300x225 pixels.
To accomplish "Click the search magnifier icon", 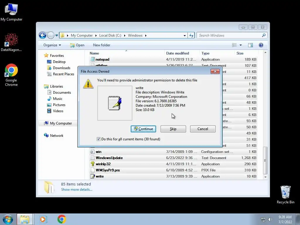I will pos(264,35).
